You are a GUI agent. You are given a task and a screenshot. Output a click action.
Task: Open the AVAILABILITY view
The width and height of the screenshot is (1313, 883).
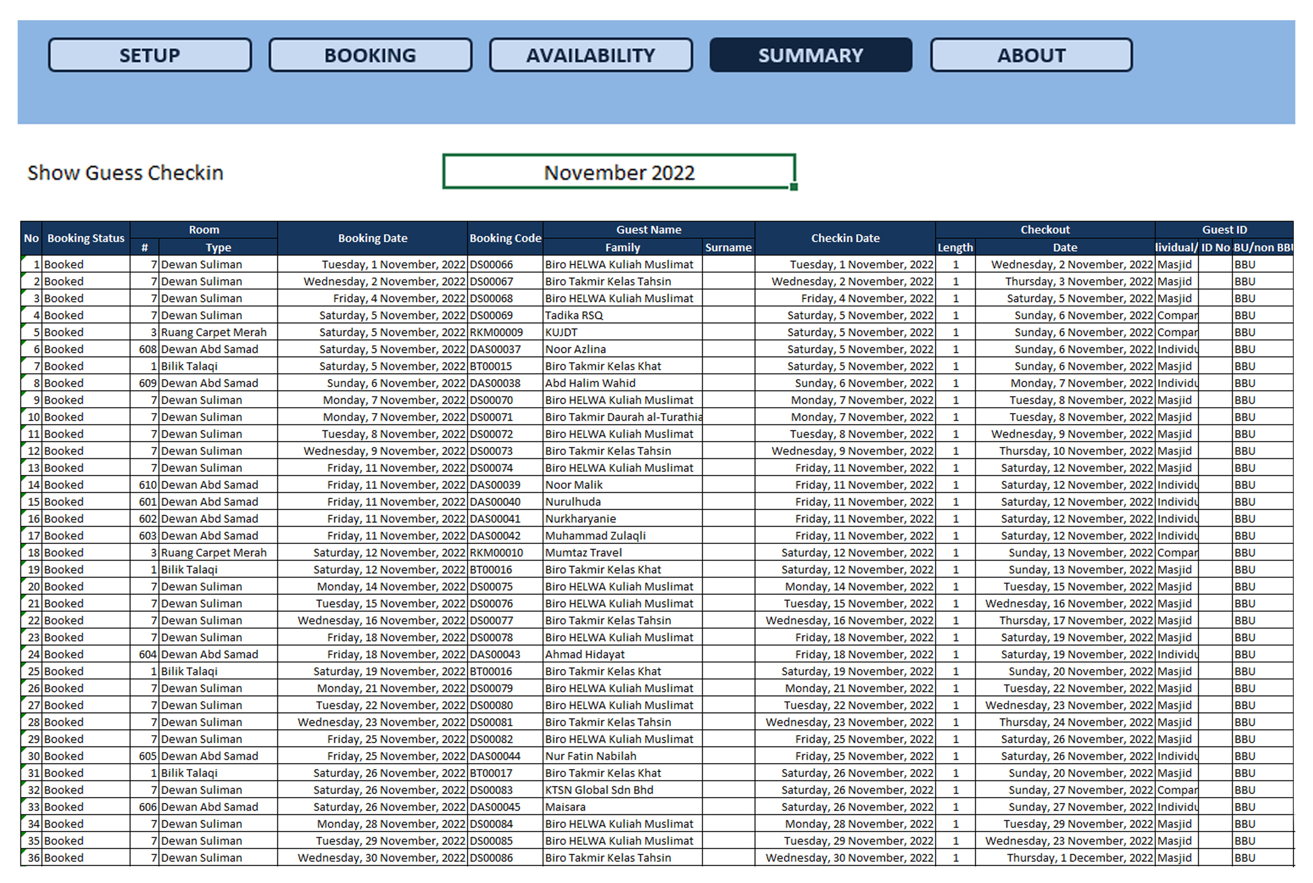[x=591, y=55]
